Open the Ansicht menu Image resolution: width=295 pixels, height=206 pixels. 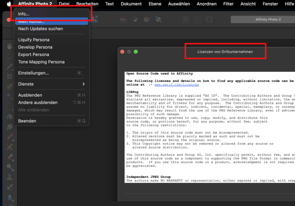point(248,4)
